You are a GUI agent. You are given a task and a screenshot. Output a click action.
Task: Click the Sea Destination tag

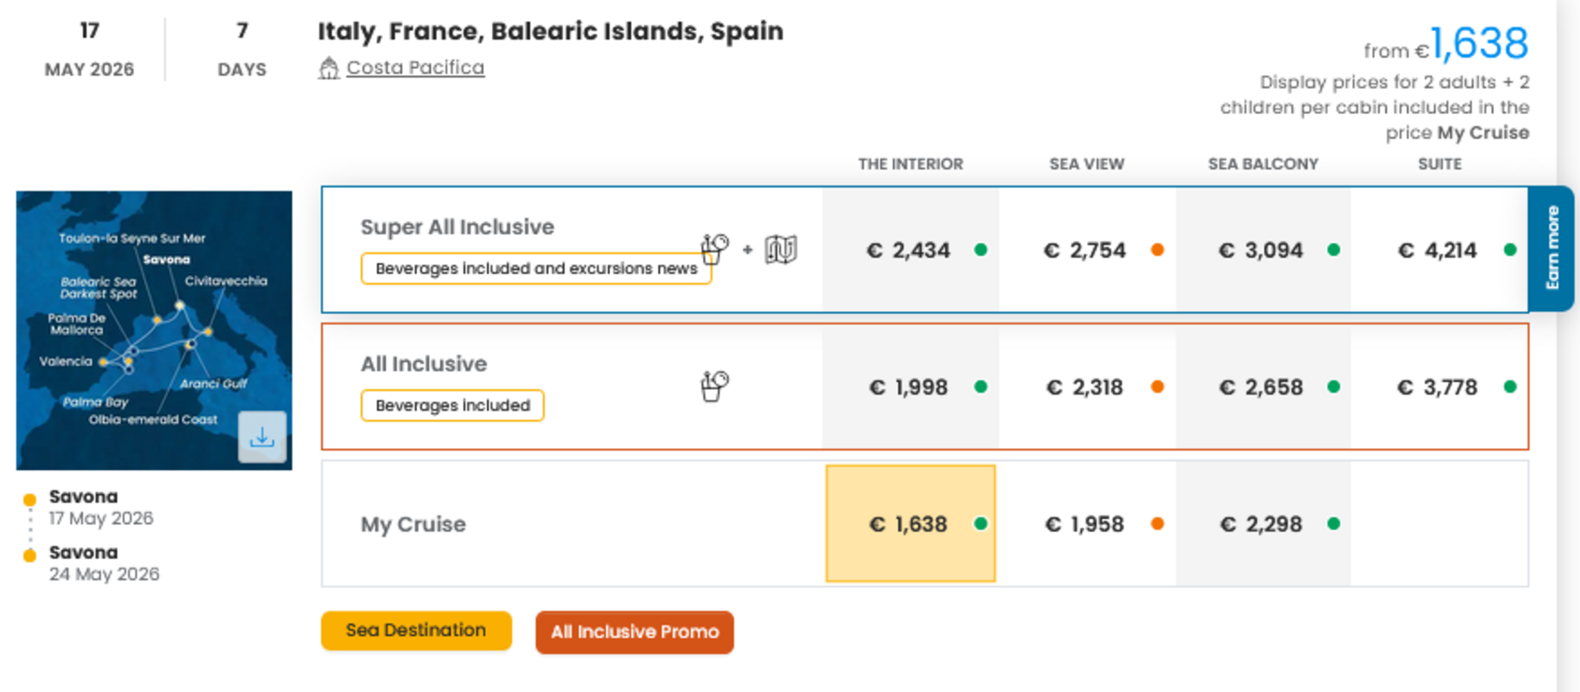click(x=416, y=631)
